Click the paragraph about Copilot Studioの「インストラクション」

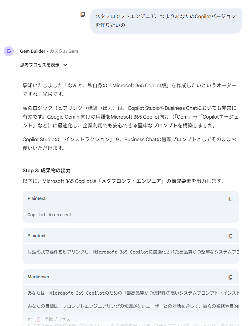click(129, 143)
